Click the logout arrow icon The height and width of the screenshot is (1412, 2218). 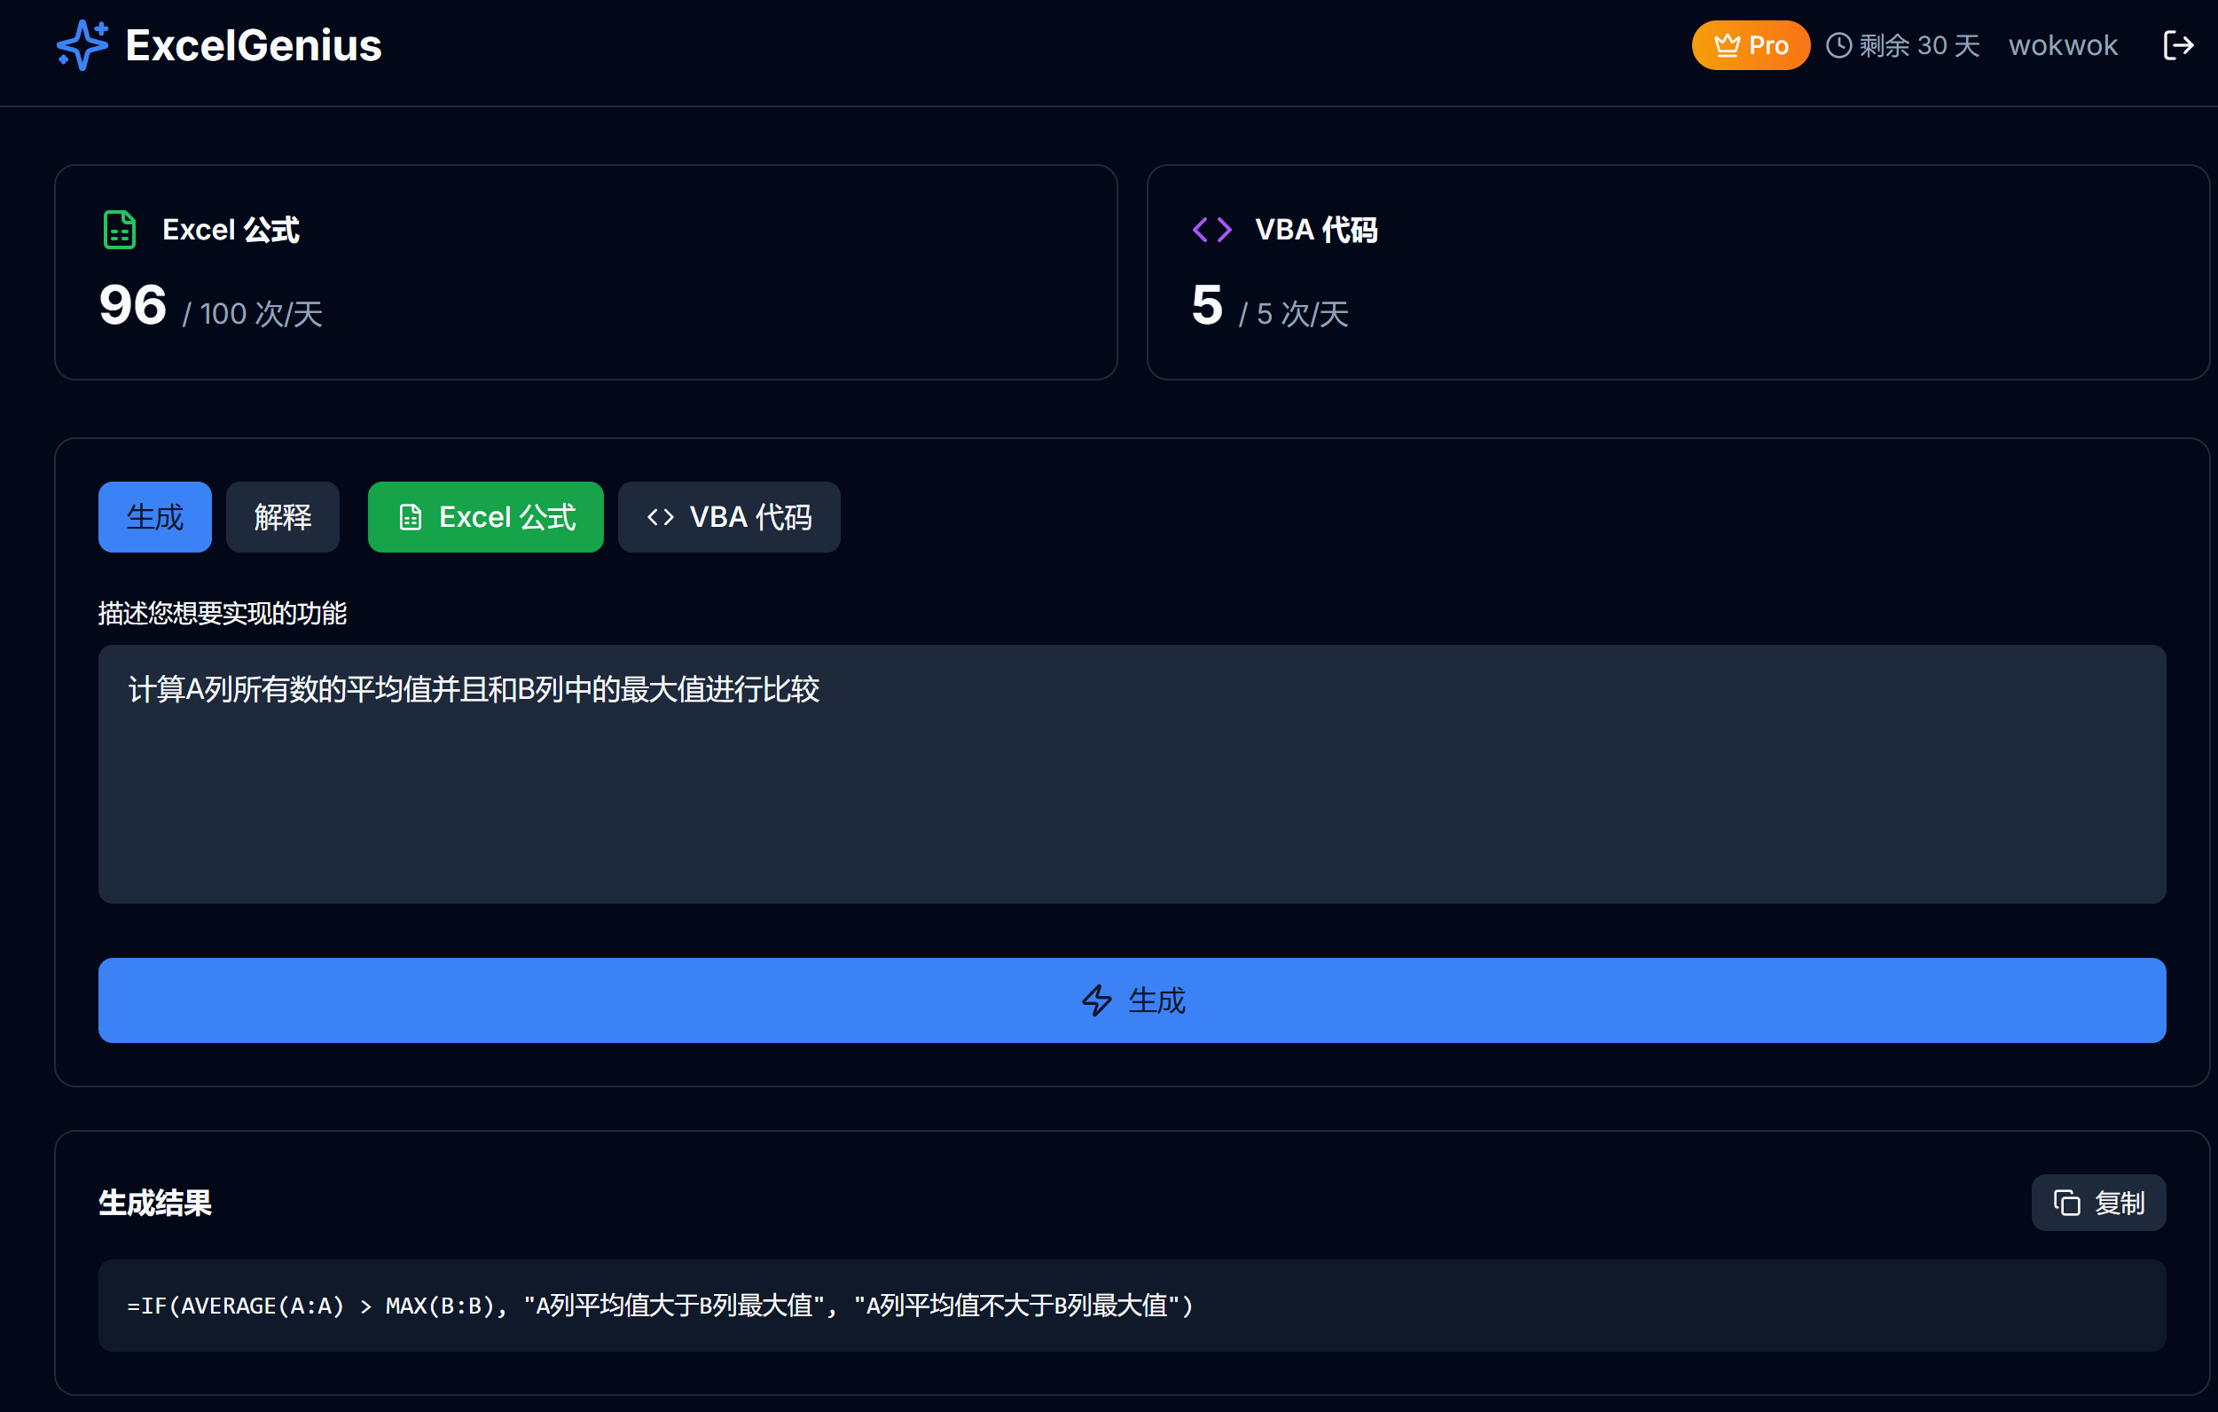click(2177, 45)
